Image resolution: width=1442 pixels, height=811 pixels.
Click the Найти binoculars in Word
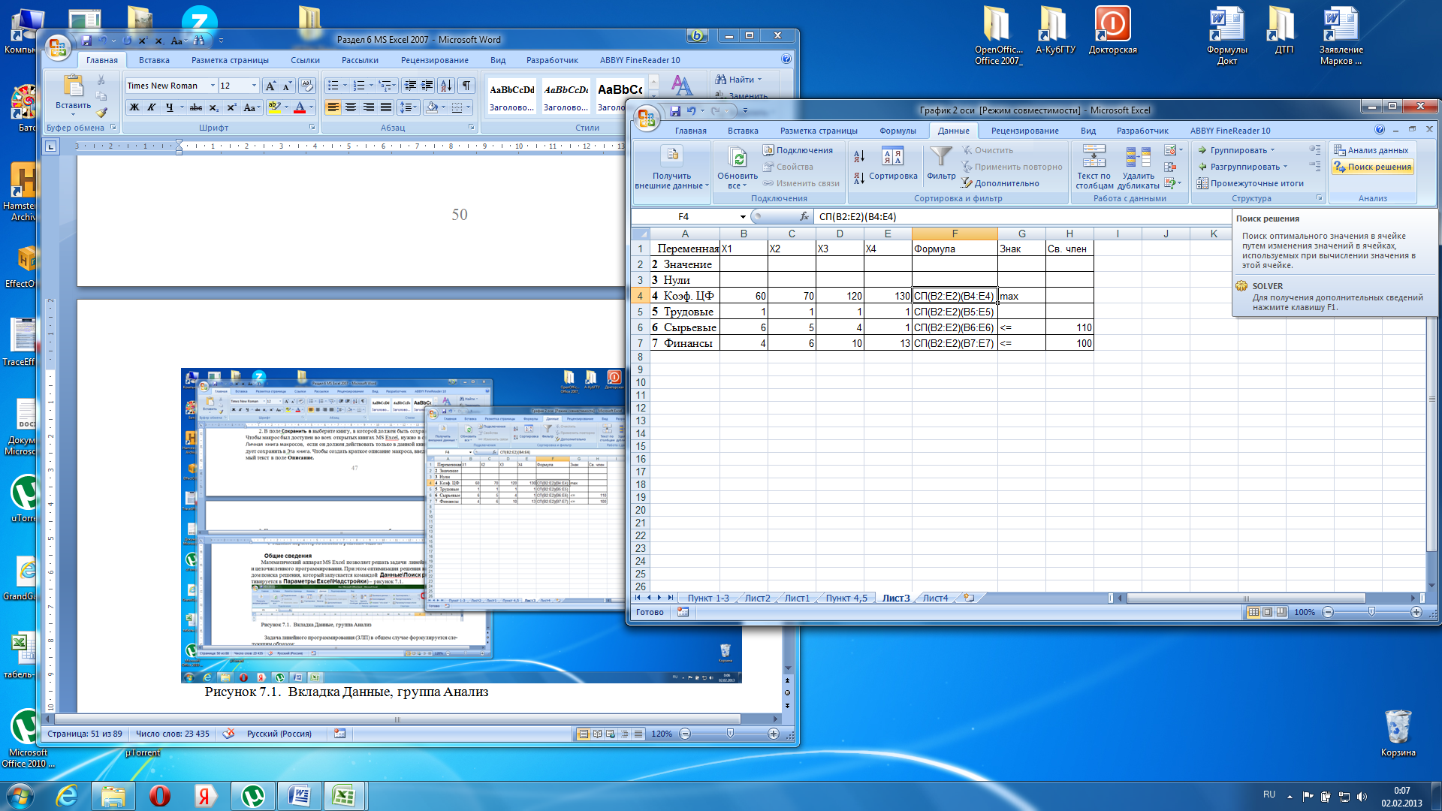coord(738,80)
